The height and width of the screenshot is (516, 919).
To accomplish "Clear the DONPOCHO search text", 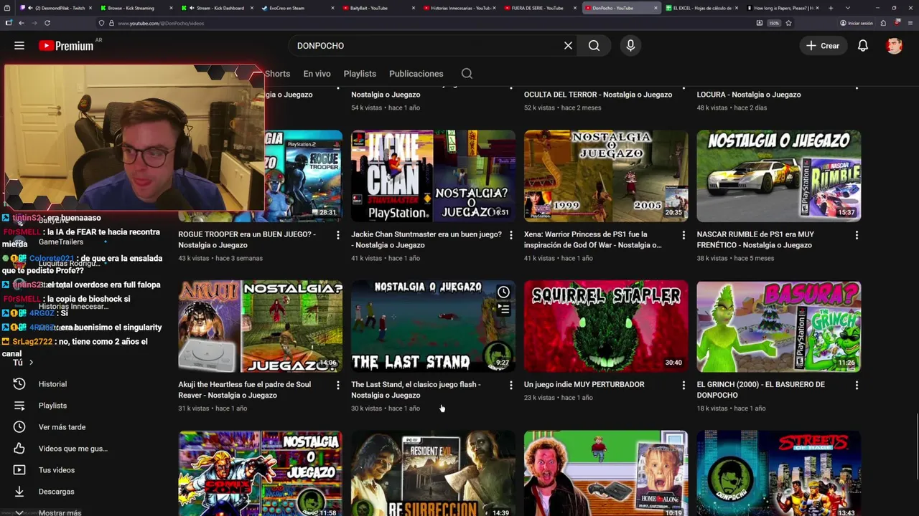I will coord(568,45).
